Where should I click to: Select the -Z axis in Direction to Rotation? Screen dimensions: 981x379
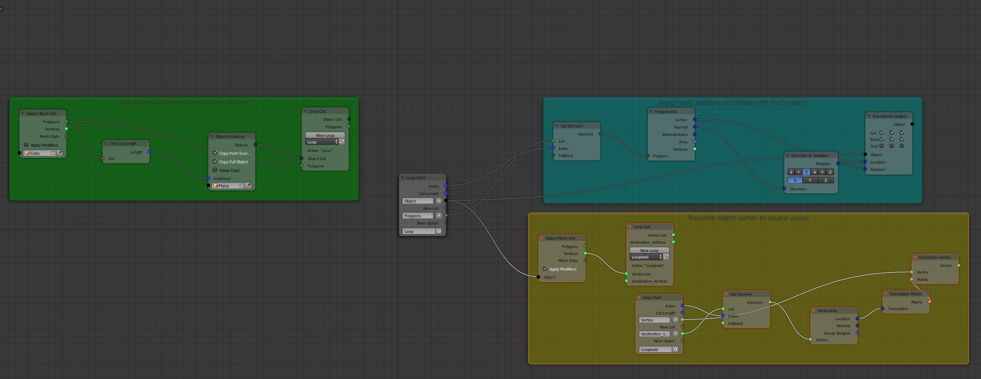point(830,172)
